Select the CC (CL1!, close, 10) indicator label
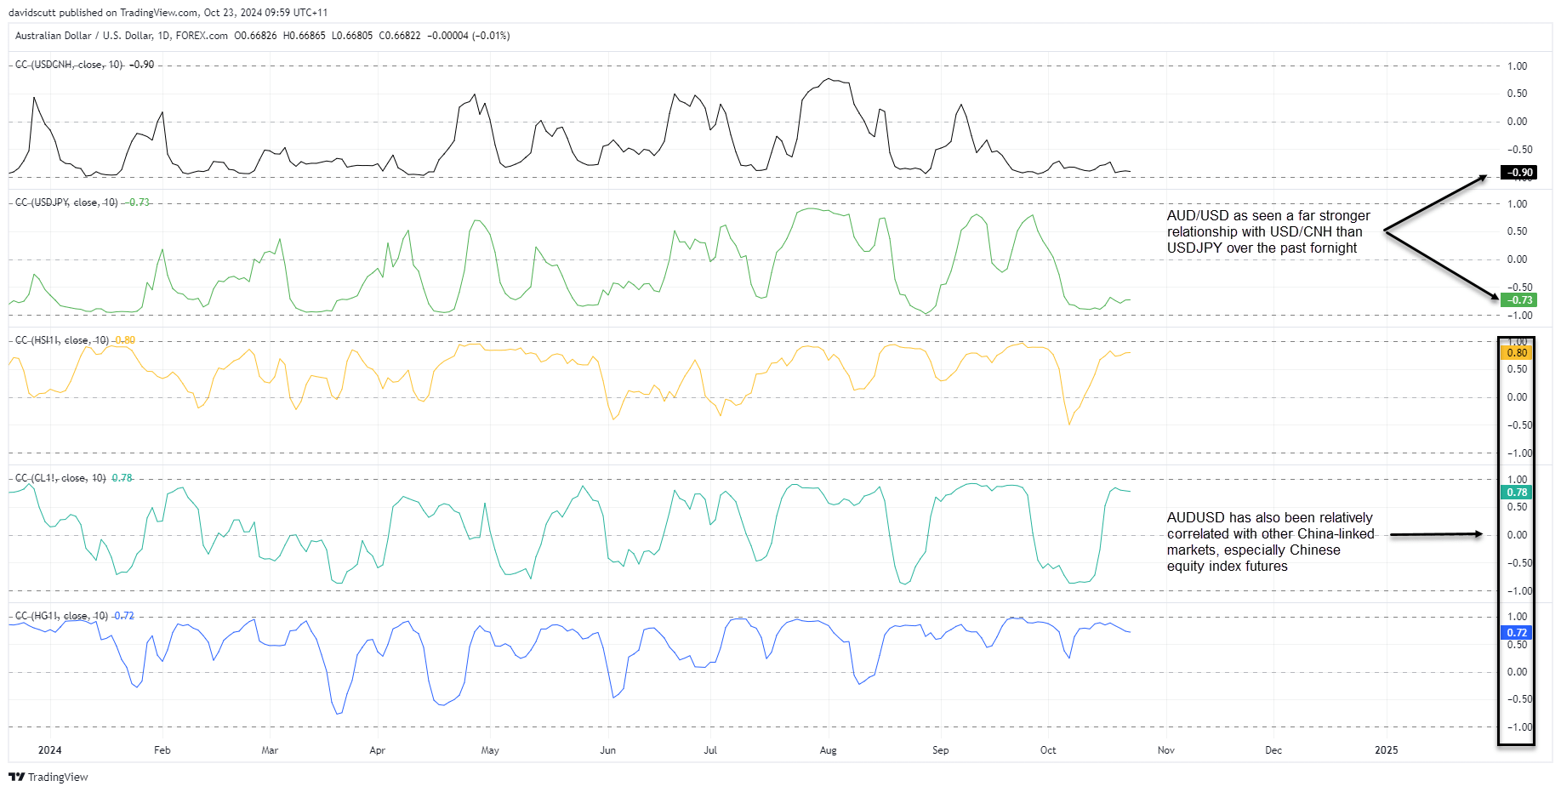Viewport: 1561px width, 792px height. pos(60,478)
